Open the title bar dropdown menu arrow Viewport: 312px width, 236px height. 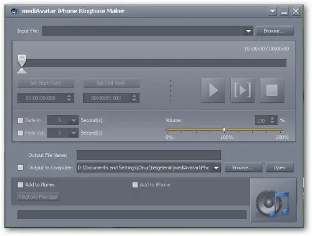(x=273, y=11)
